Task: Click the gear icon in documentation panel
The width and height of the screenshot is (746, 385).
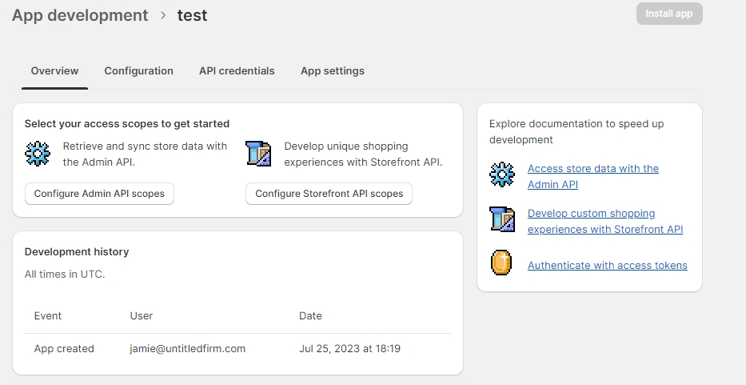Action: coord(502,174)
